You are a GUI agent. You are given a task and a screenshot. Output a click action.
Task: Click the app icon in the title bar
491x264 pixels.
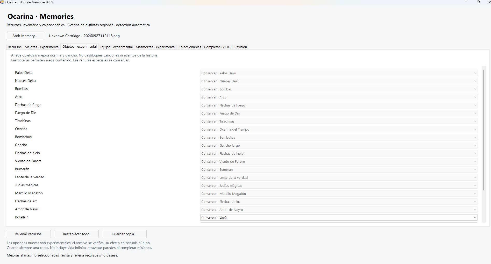tap(2, 2)
